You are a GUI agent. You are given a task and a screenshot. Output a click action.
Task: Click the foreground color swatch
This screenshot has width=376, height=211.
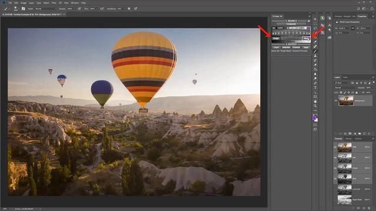[314, 118]
